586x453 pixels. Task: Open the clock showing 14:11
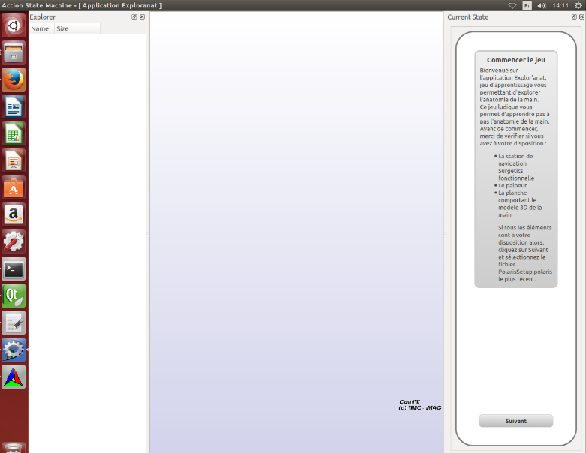coord(560,5)
